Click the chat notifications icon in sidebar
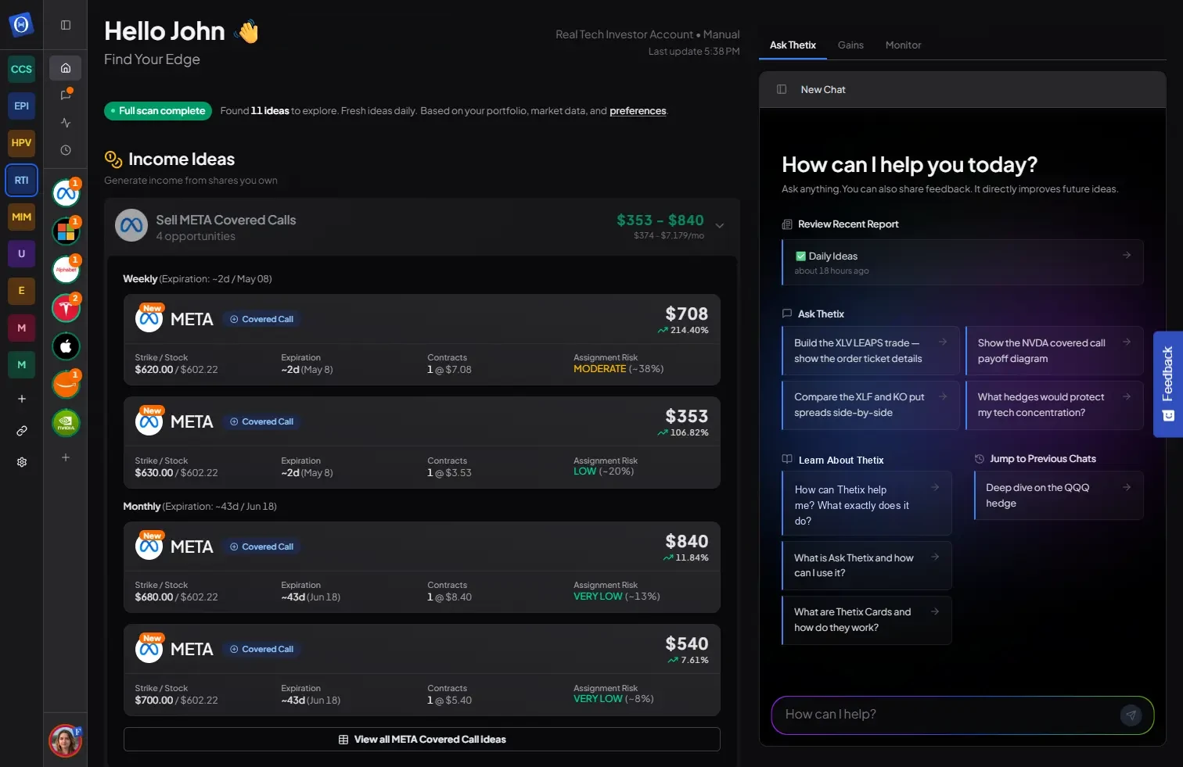Screen dimensions: 1183x767 pyautogui.click(x=66, y=95)
